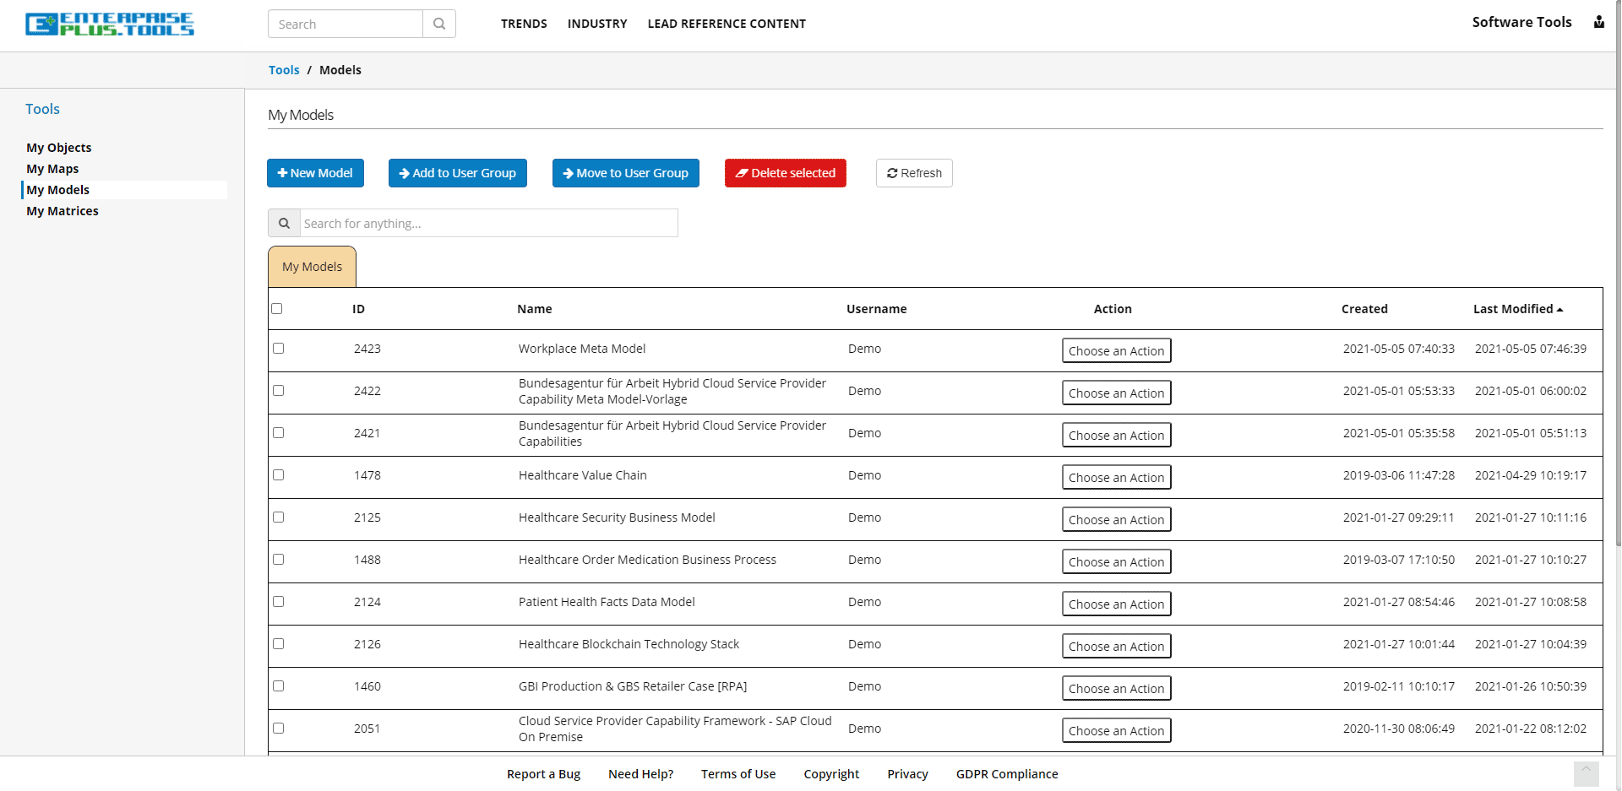This screenshot has height=791, width=1622.
Task: Tick Healthcare Security Business Model checkbox
Action: tap(278, 517)
